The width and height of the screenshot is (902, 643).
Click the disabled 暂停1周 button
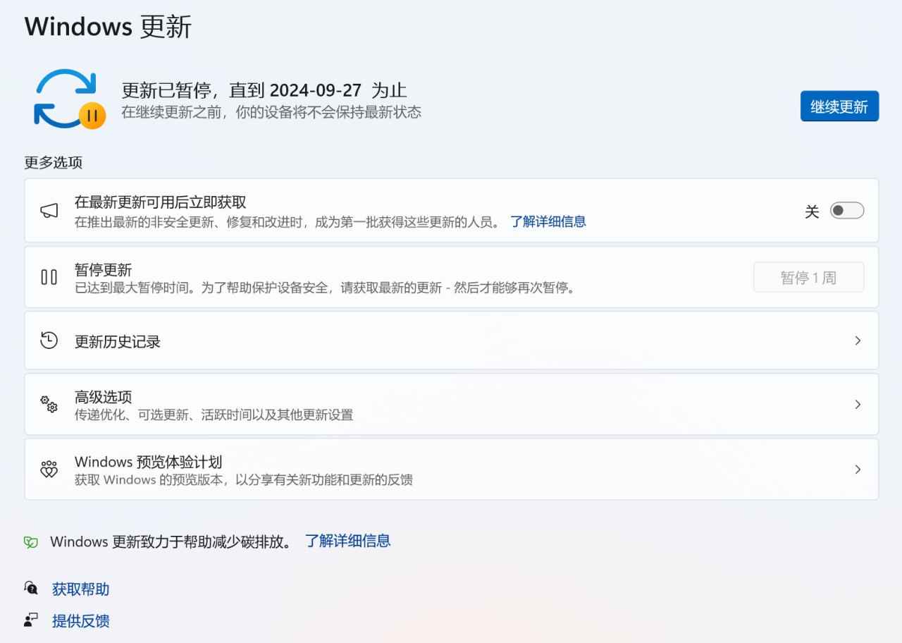coord(808,277)
